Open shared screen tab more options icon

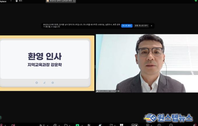tap(74, 1)
